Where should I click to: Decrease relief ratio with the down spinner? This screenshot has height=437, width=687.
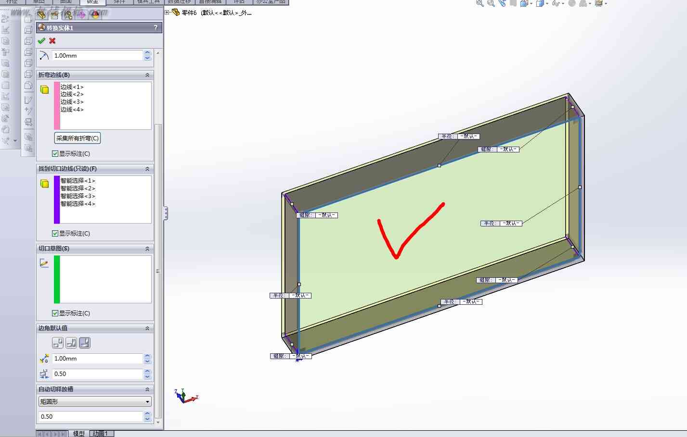click(x=147, y=420)
